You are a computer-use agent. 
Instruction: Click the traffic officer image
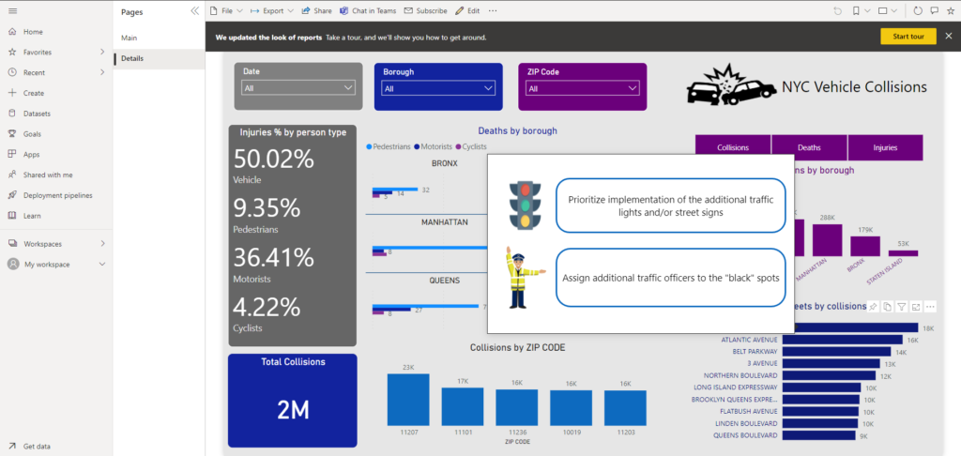coord(524,277)
